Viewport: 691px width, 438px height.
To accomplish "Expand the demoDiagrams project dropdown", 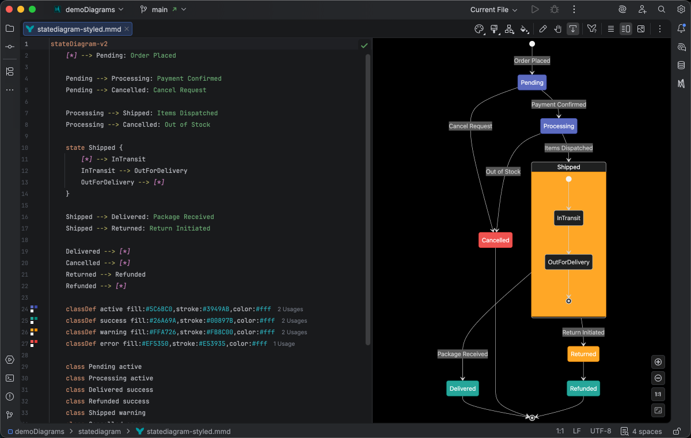I will tap(88, 9).
